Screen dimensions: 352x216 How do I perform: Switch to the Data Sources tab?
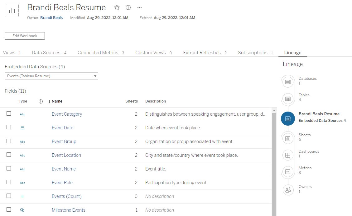pos(46,53)
